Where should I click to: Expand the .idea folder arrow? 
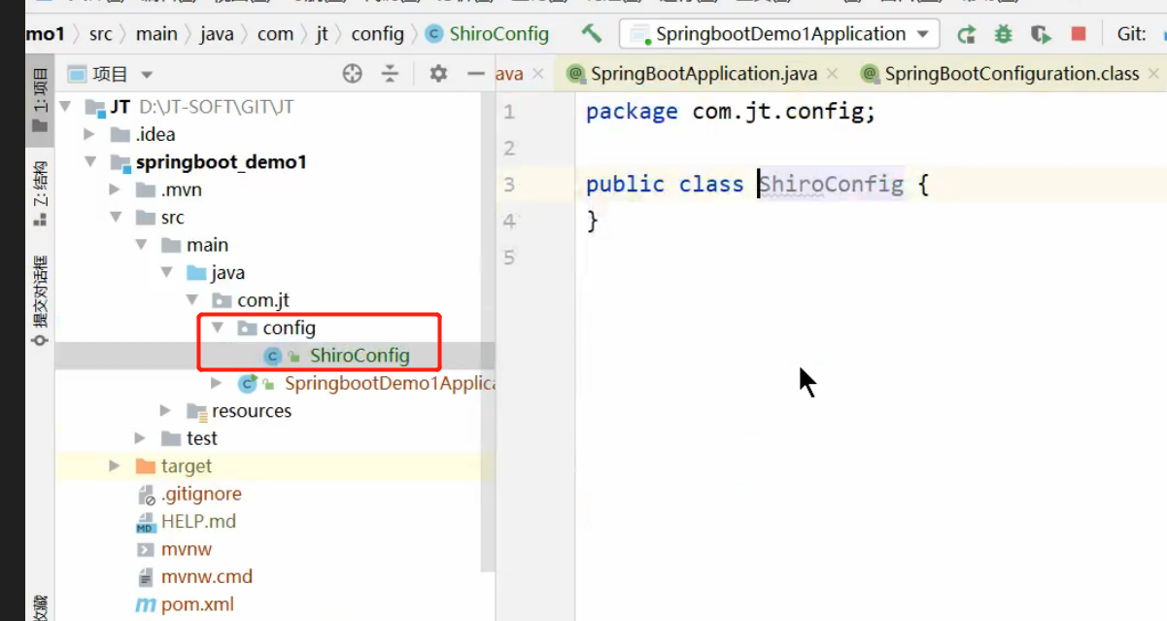(x=89, y=134)
